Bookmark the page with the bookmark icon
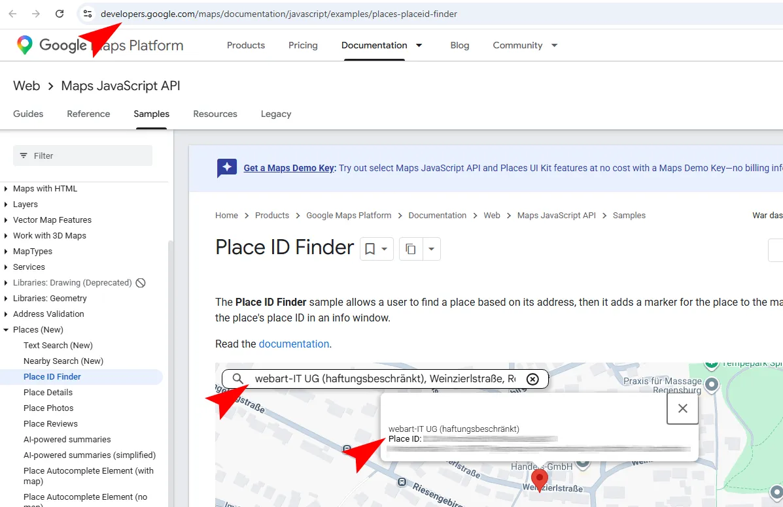The height and width of the screenshot is (507, 783). click(370, 249)
